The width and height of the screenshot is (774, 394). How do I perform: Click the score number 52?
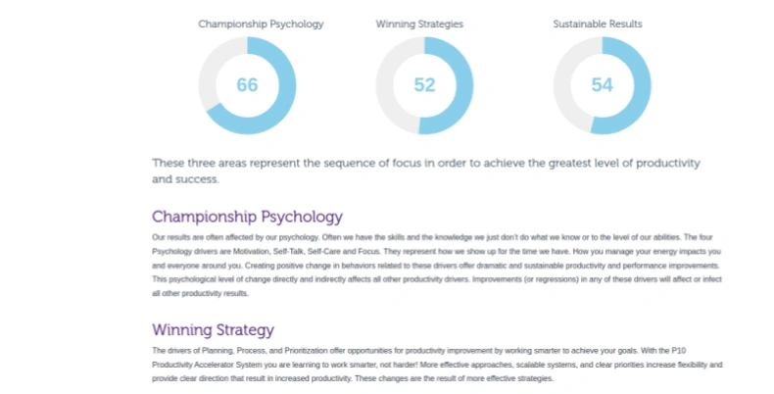424,85
